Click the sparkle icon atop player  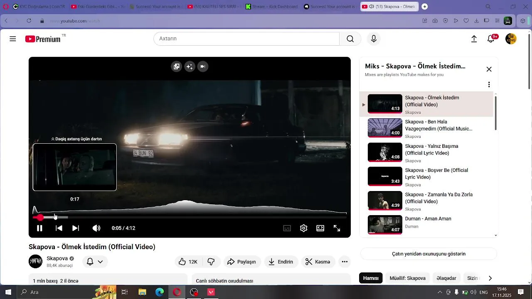[x=190, y=66]
